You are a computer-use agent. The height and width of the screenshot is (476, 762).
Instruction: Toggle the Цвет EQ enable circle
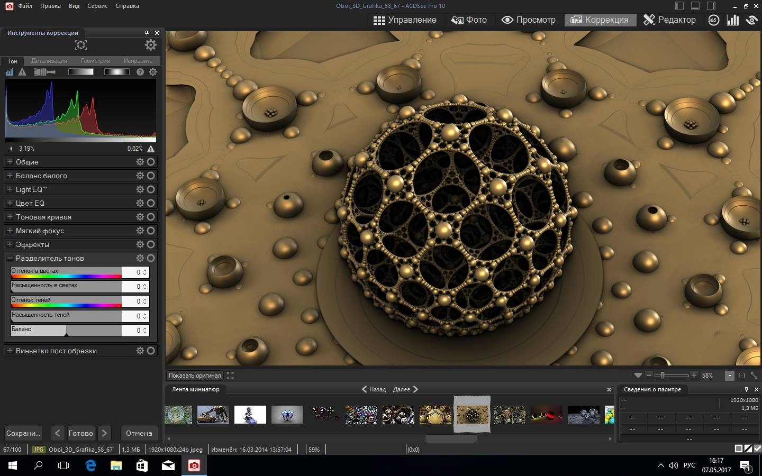[x=151, y=203]
